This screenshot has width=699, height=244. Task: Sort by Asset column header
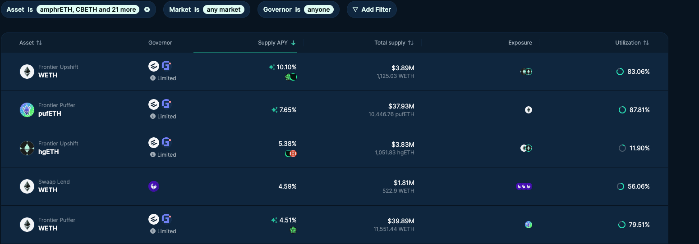31,43
